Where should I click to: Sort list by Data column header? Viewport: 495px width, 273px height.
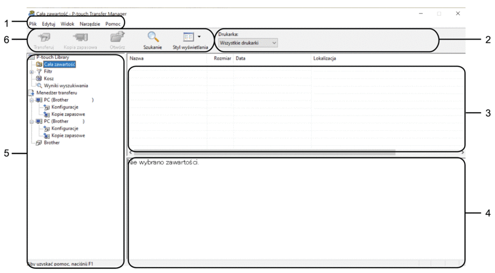pyautogui.click(x=272, y=59)
